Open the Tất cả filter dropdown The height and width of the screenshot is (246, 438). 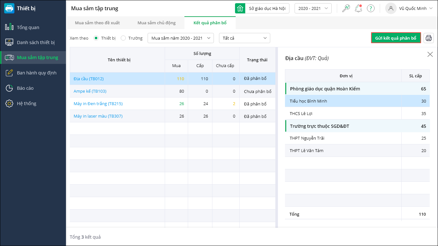244,38
